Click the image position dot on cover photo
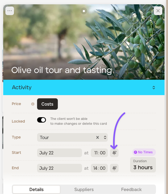This screenshot has height=194, width=168. coord(84,11)
